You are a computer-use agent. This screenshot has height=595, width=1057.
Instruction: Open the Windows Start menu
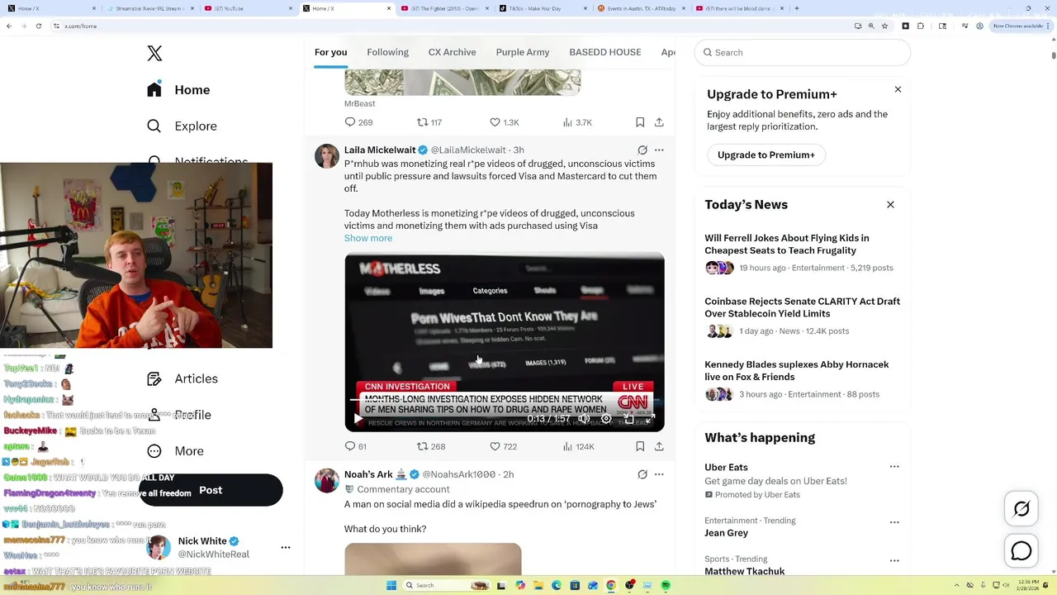391,585
